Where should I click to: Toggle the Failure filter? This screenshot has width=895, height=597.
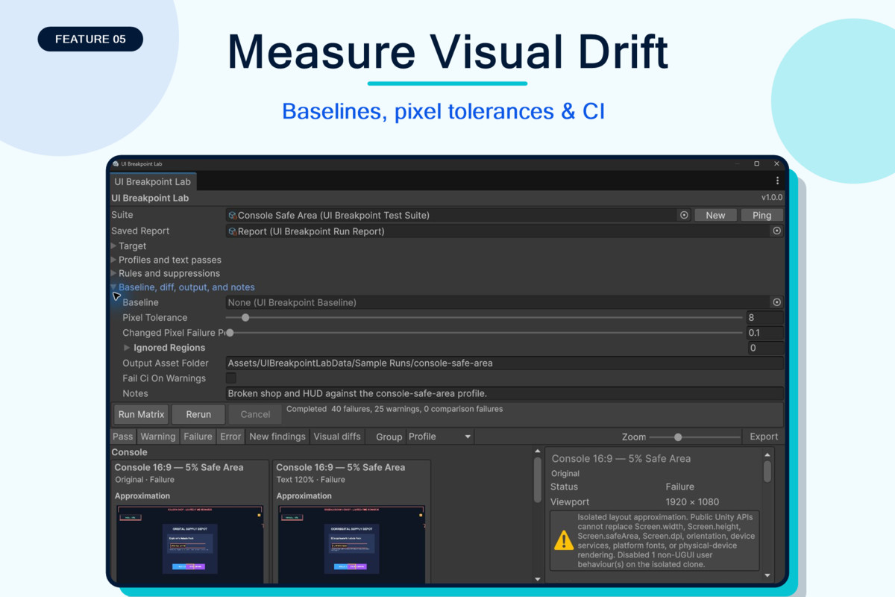[198, 437]
